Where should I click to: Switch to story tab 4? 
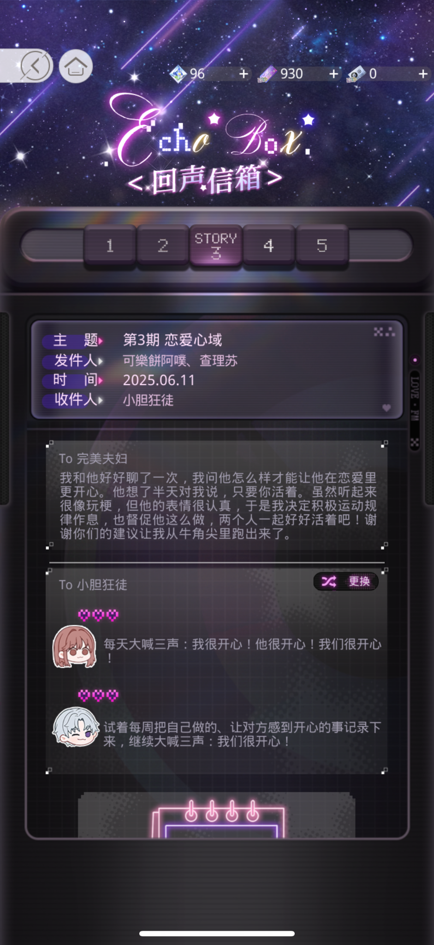point(268,245)
